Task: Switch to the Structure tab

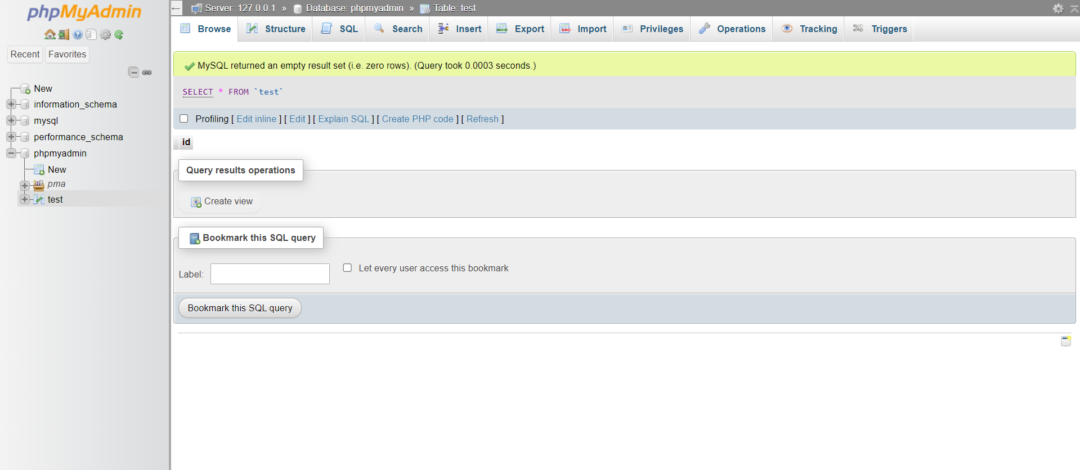Action: pyautogui.click(x=276, y=29)
